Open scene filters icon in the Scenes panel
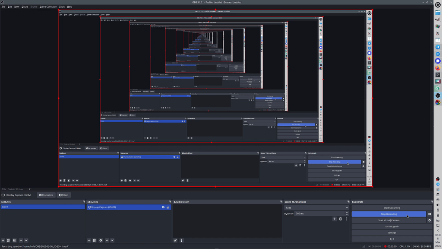442x249 pixels. click(x=14, y=240)
